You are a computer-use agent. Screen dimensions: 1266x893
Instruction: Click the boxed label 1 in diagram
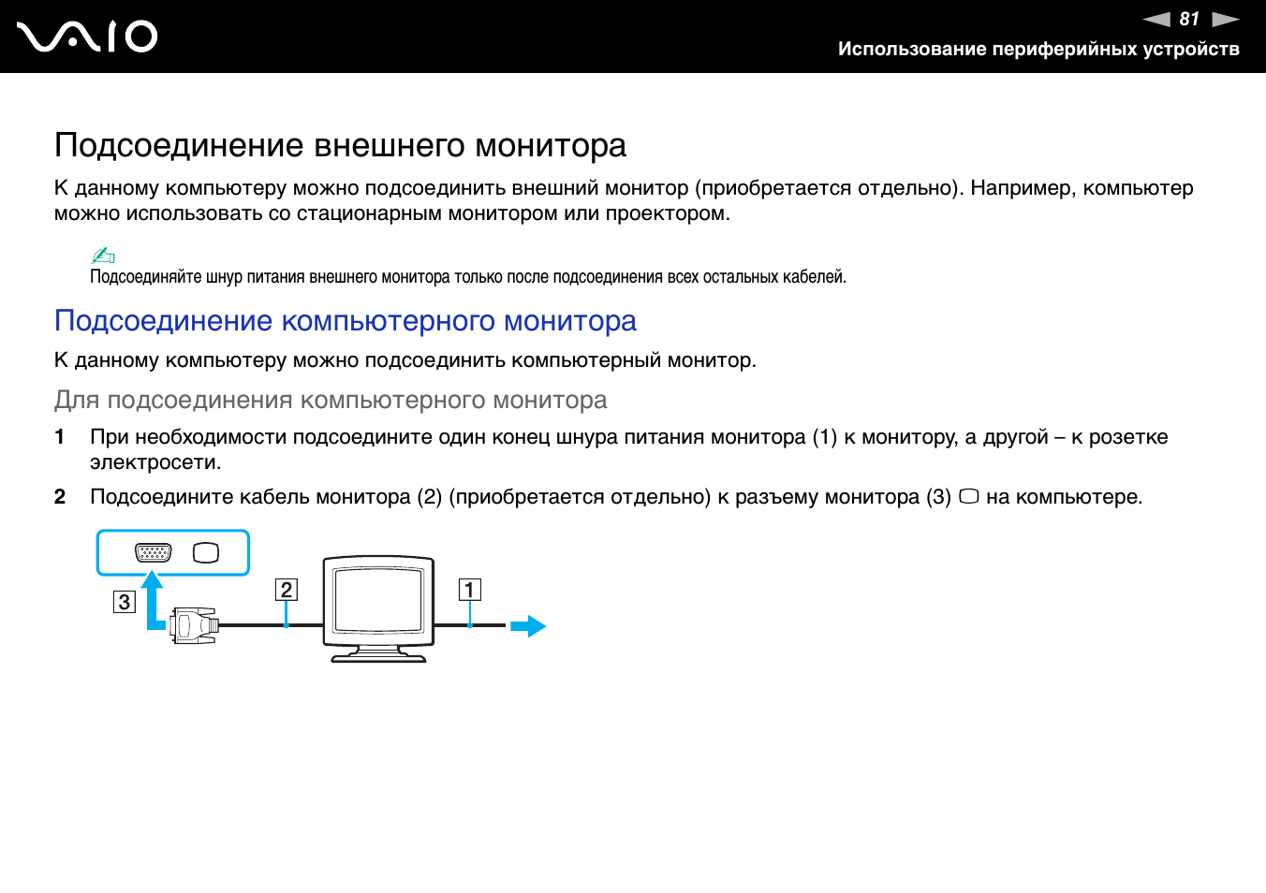pyautogui.click(x=469, y=590)
